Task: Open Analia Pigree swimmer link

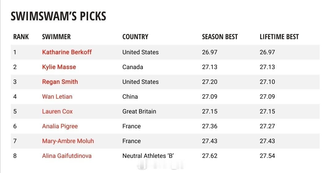Action: (x=60, y=126)
